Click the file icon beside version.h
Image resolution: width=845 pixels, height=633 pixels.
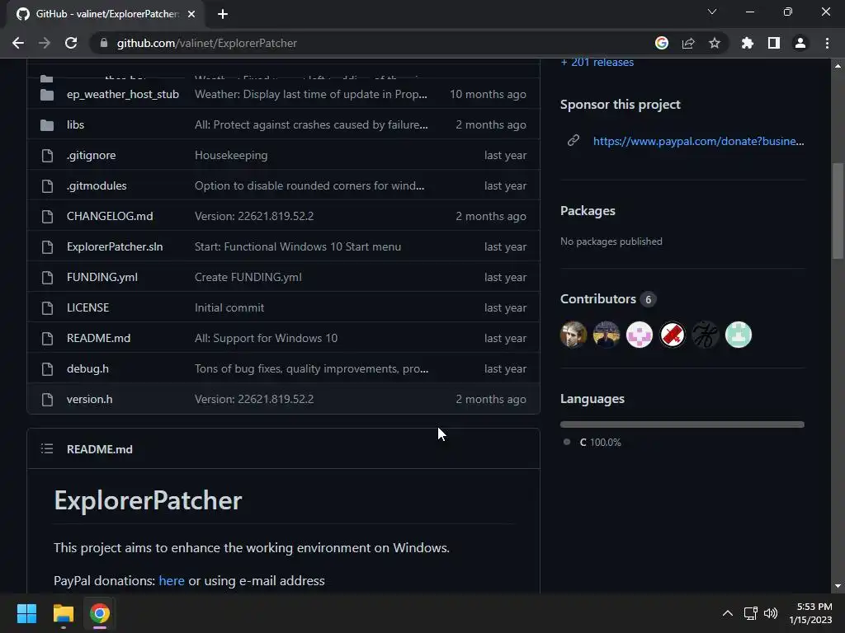pos(47,400)
